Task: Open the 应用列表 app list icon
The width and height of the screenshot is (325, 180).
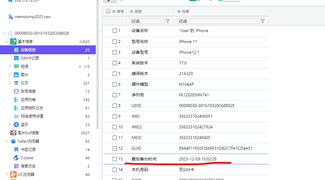Action: click(x=16, y=100)
